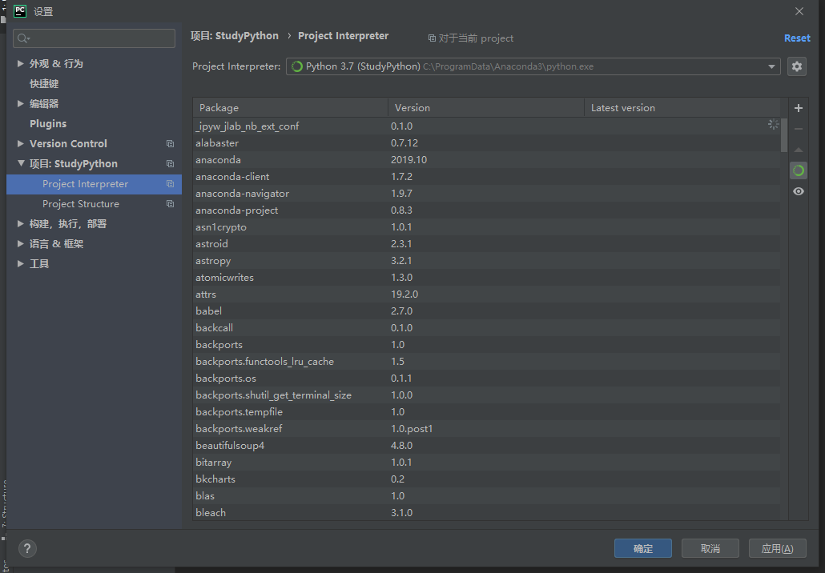The height and width of the screenshot is (573, 825).
Task: Select the bleach package row
Action: pyautogui.click(x=487, y=512)
